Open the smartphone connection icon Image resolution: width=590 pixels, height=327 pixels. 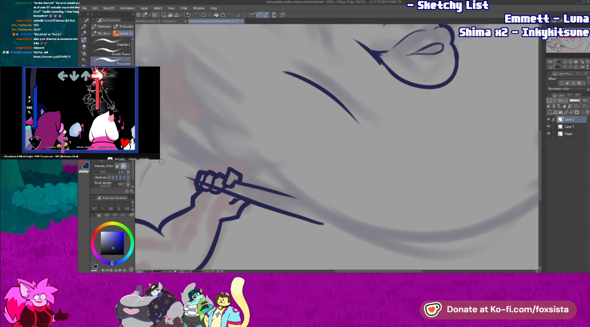pyautogui.click(x=274, y=15)
